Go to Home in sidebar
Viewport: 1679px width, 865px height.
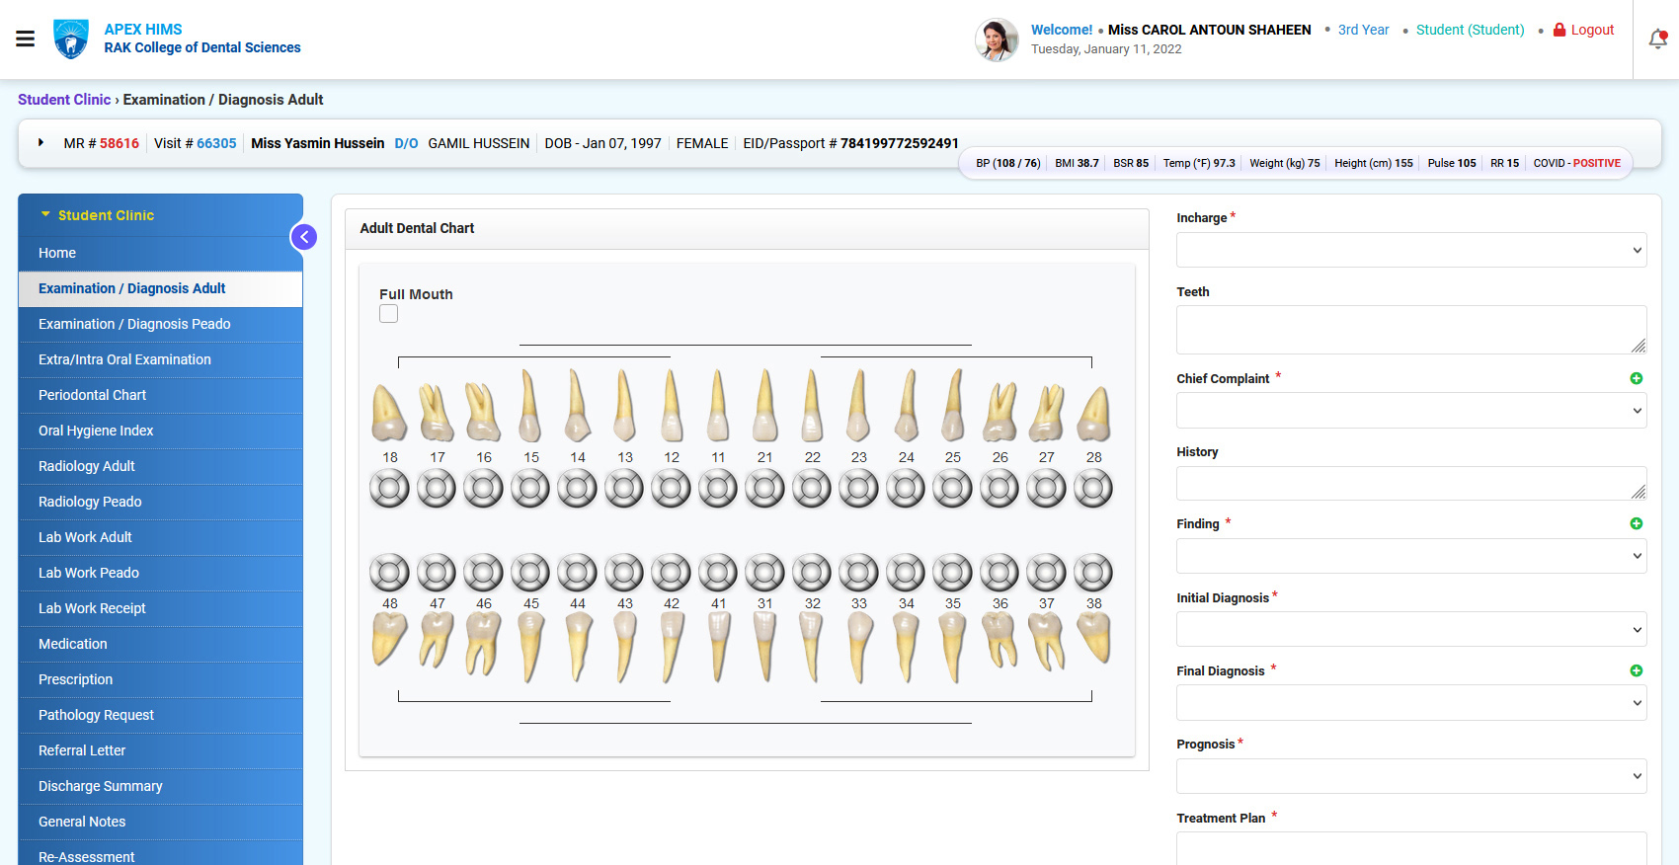click(160, 253)
